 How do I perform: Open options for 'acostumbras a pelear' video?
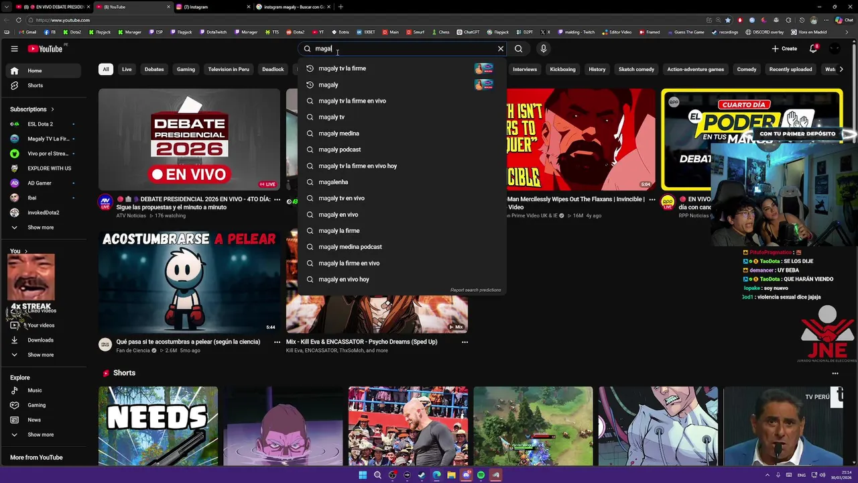tap(277, 342)
